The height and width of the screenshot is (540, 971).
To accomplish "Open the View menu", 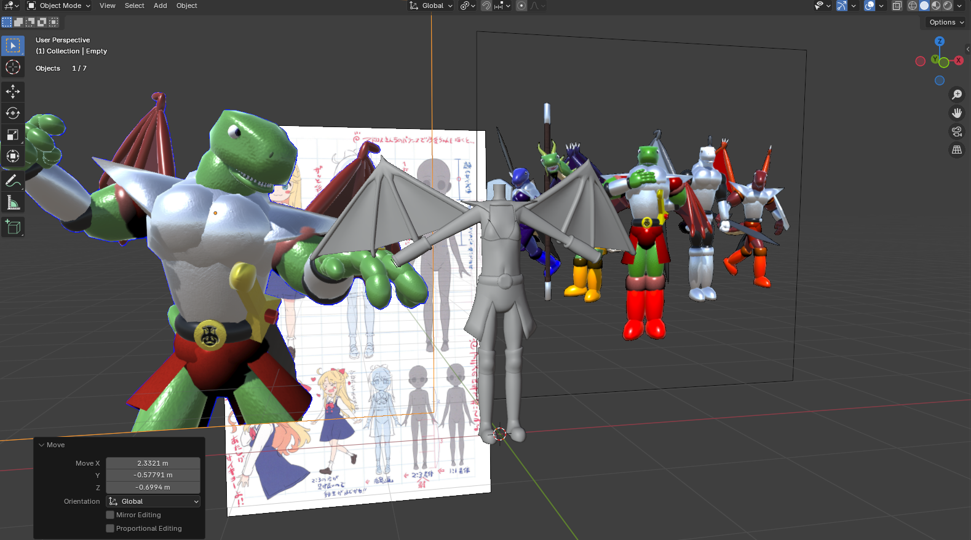I will [x=108, y=6].
